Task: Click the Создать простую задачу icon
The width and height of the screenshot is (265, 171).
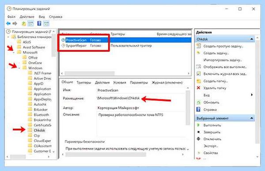Action: pos(199,46)
